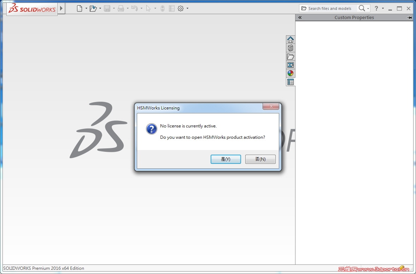Click the 是(Y) Yes button

coord(226,159)
